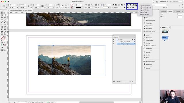Click Align Right Edges icon
The image size is (184, 103).
(133, 5)
